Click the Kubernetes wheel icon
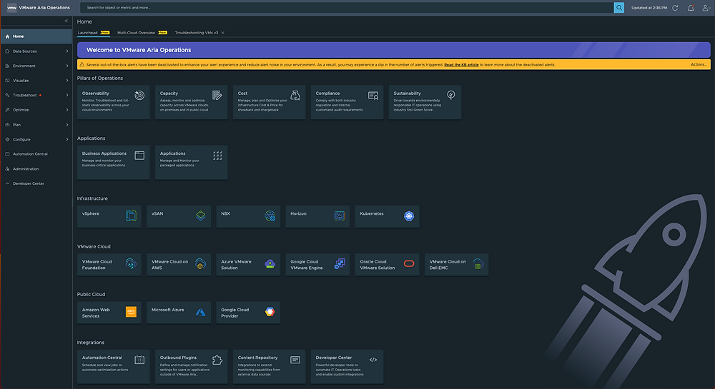715x389 pixels. [409, 216]
